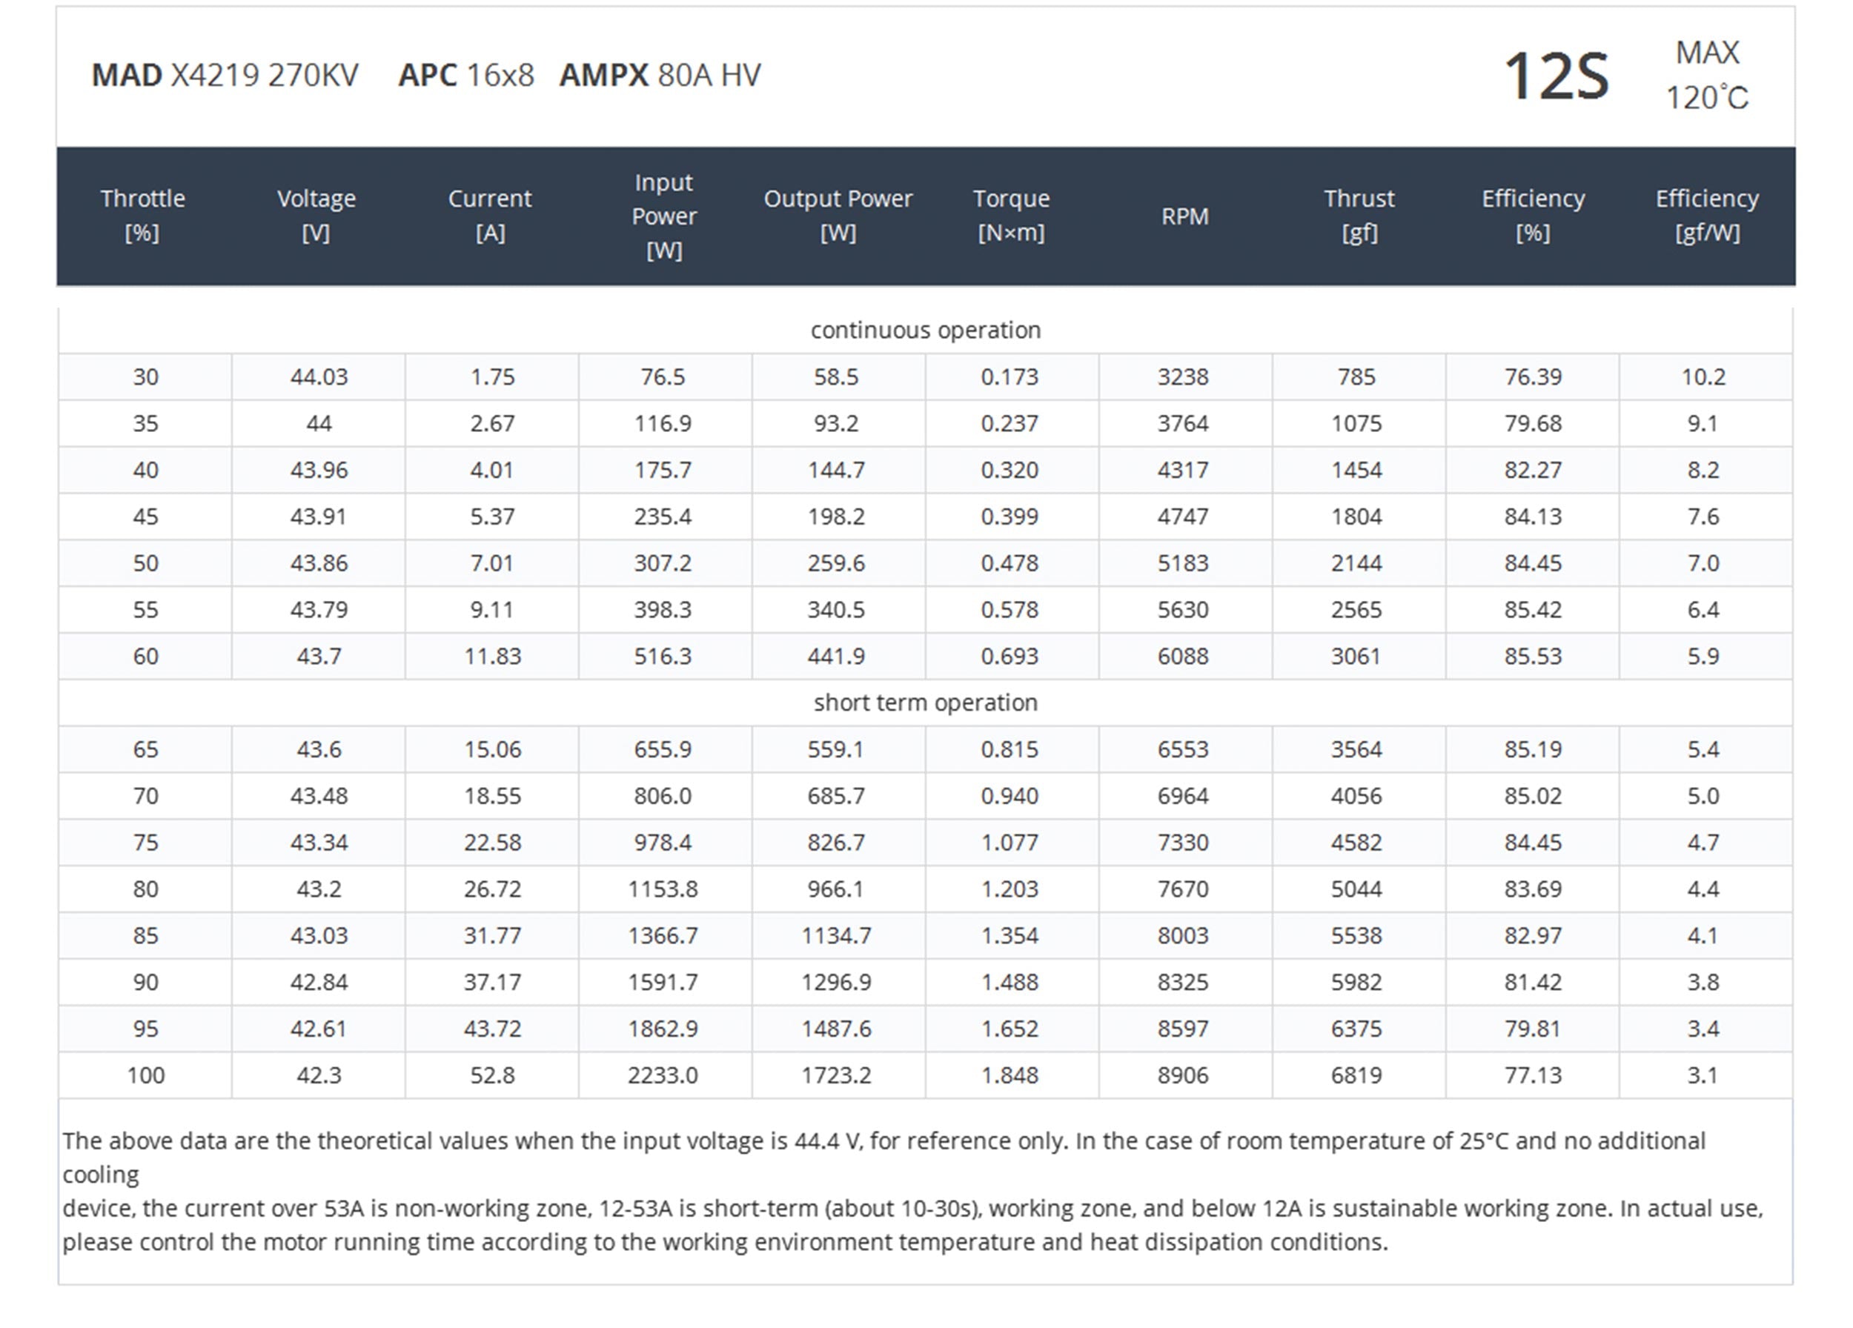Click the Output Power [W] header

(x=838, y=216)
